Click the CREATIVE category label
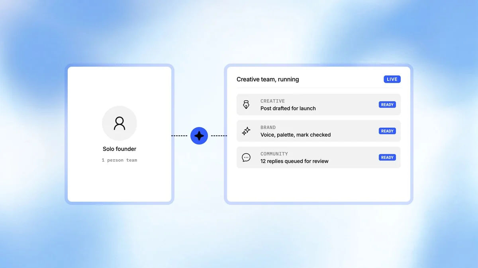The image size is (478, 268). click(272, 101)
